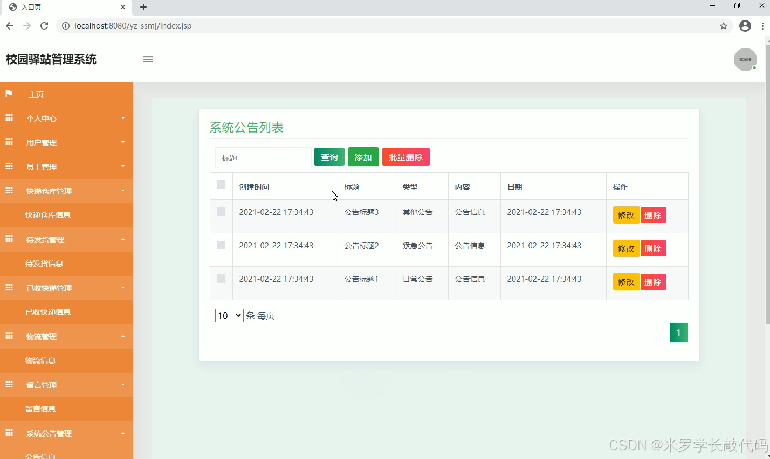Click 修改 on the 公告标题2 row

(x=625, y=248)
